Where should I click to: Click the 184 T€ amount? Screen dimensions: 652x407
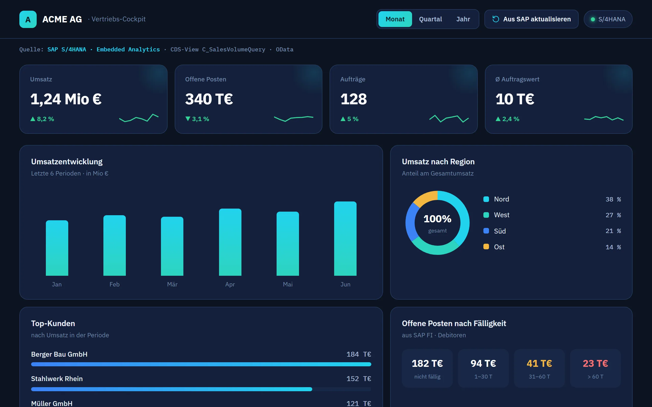pyautogui.click(x=359, y=354)
